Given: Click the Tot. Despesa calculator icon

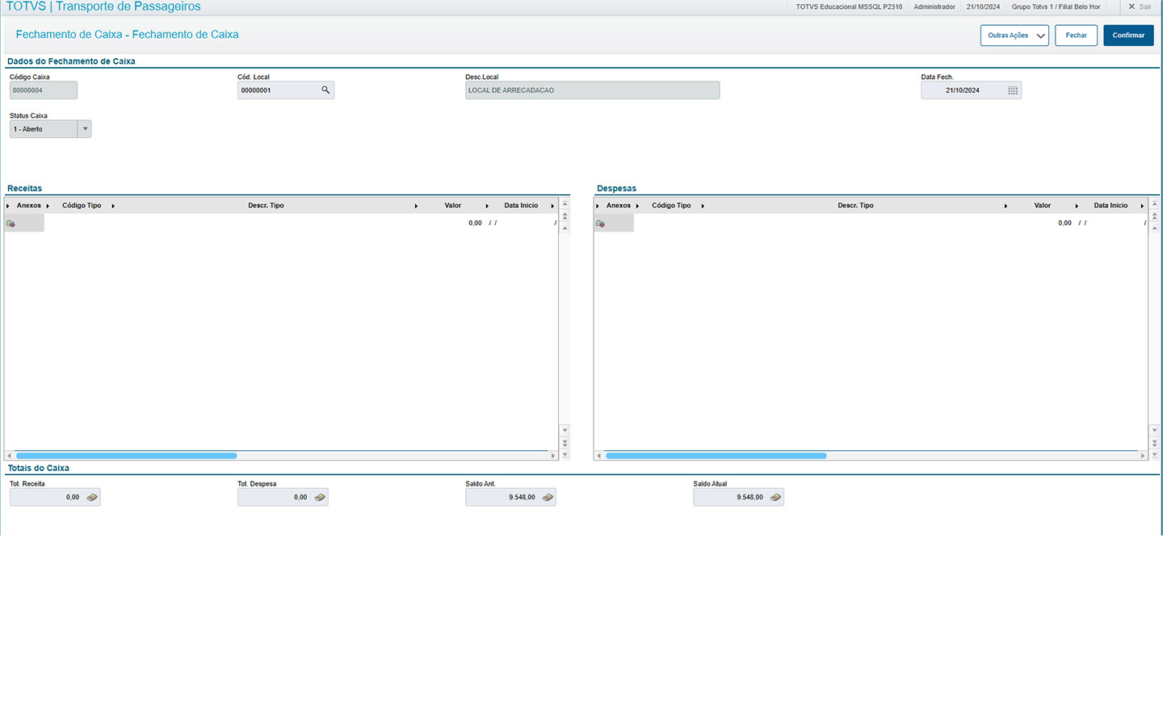Looking at the screenshot, I should click(320, 498).
